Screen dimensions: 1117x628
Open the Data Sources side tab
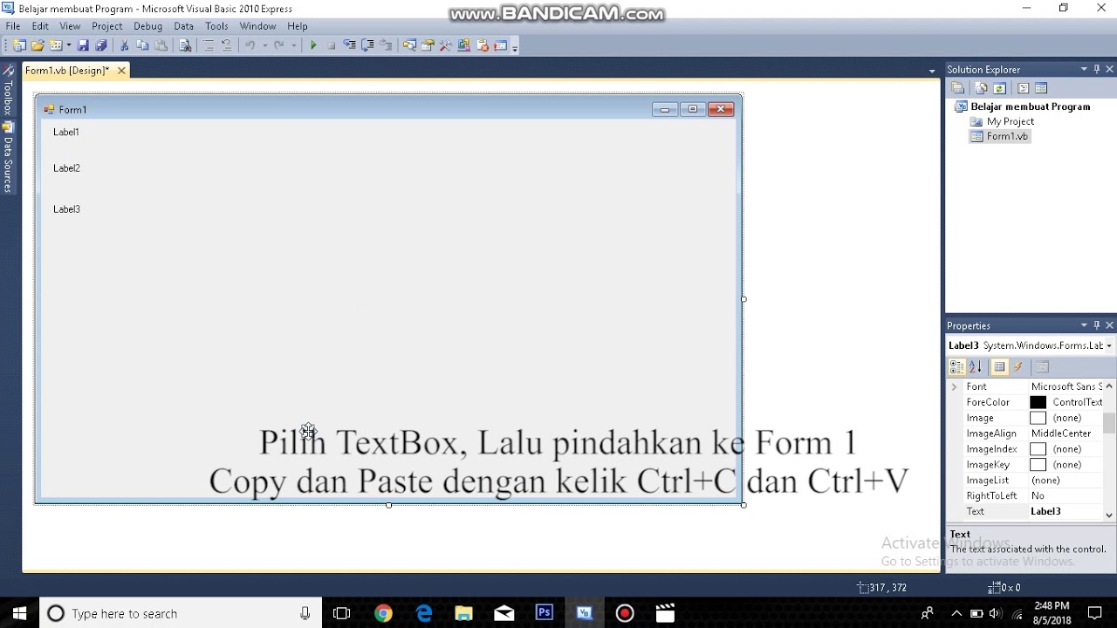click(x=8, y=158)
